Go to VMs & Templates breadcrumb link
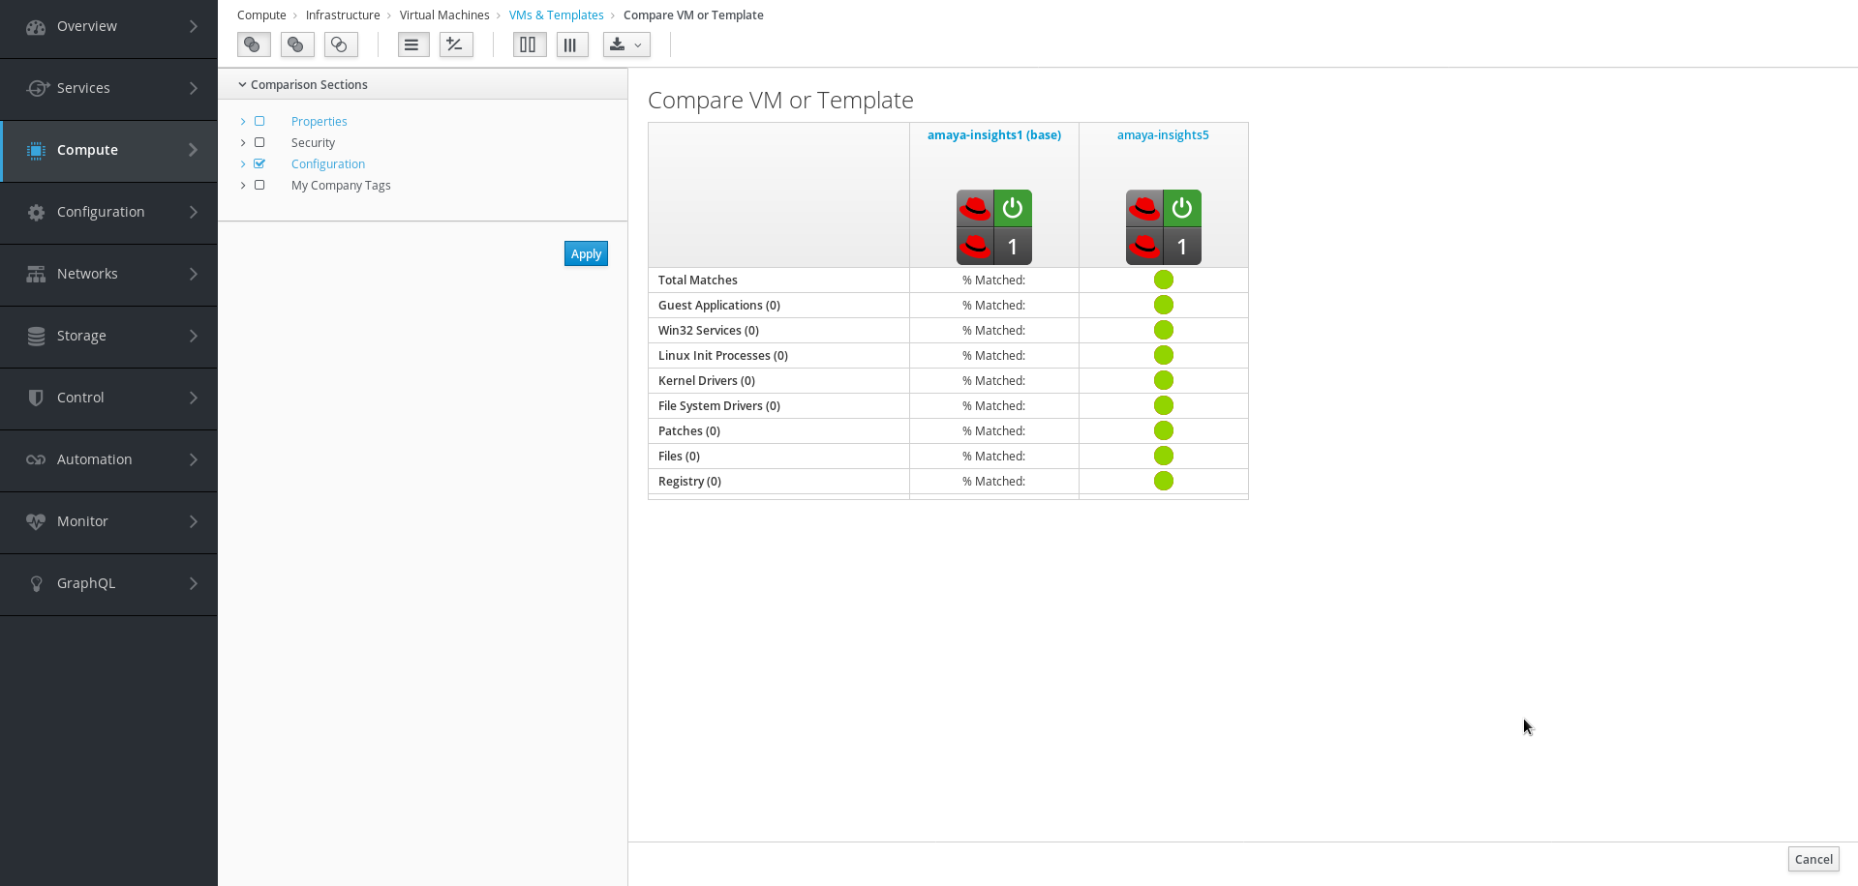Image resolution: width=1858 pixels, height=886 pixels. 556,15
